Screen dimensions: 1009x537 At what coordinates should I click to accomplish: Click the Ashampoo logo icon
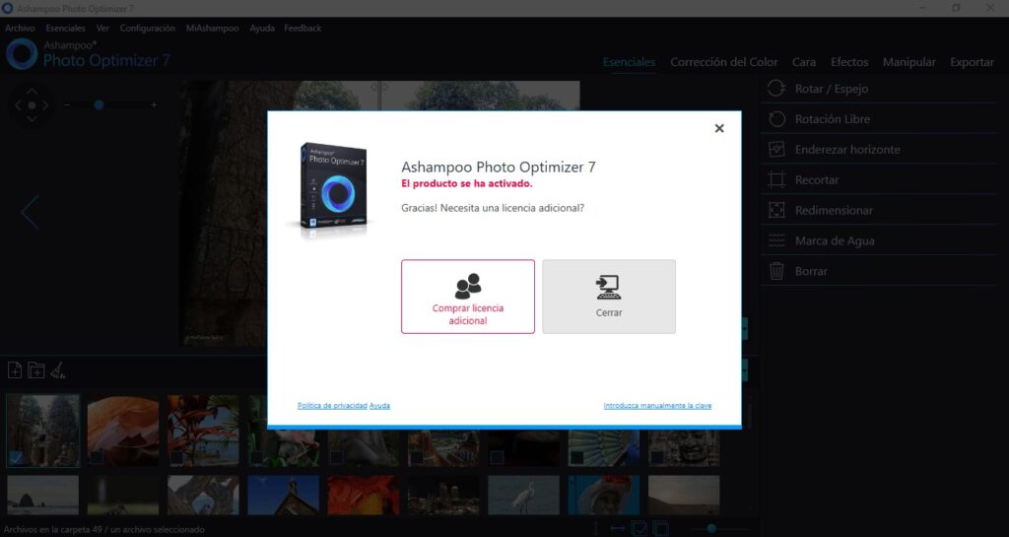click(x=22, y=54)
